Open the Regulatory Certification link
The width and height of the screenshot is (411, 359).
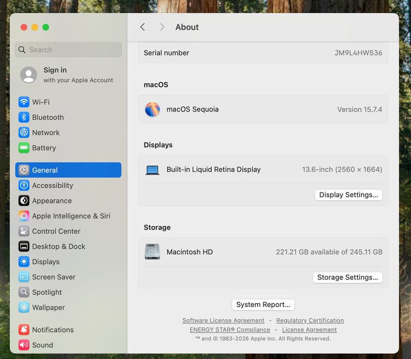310,321
